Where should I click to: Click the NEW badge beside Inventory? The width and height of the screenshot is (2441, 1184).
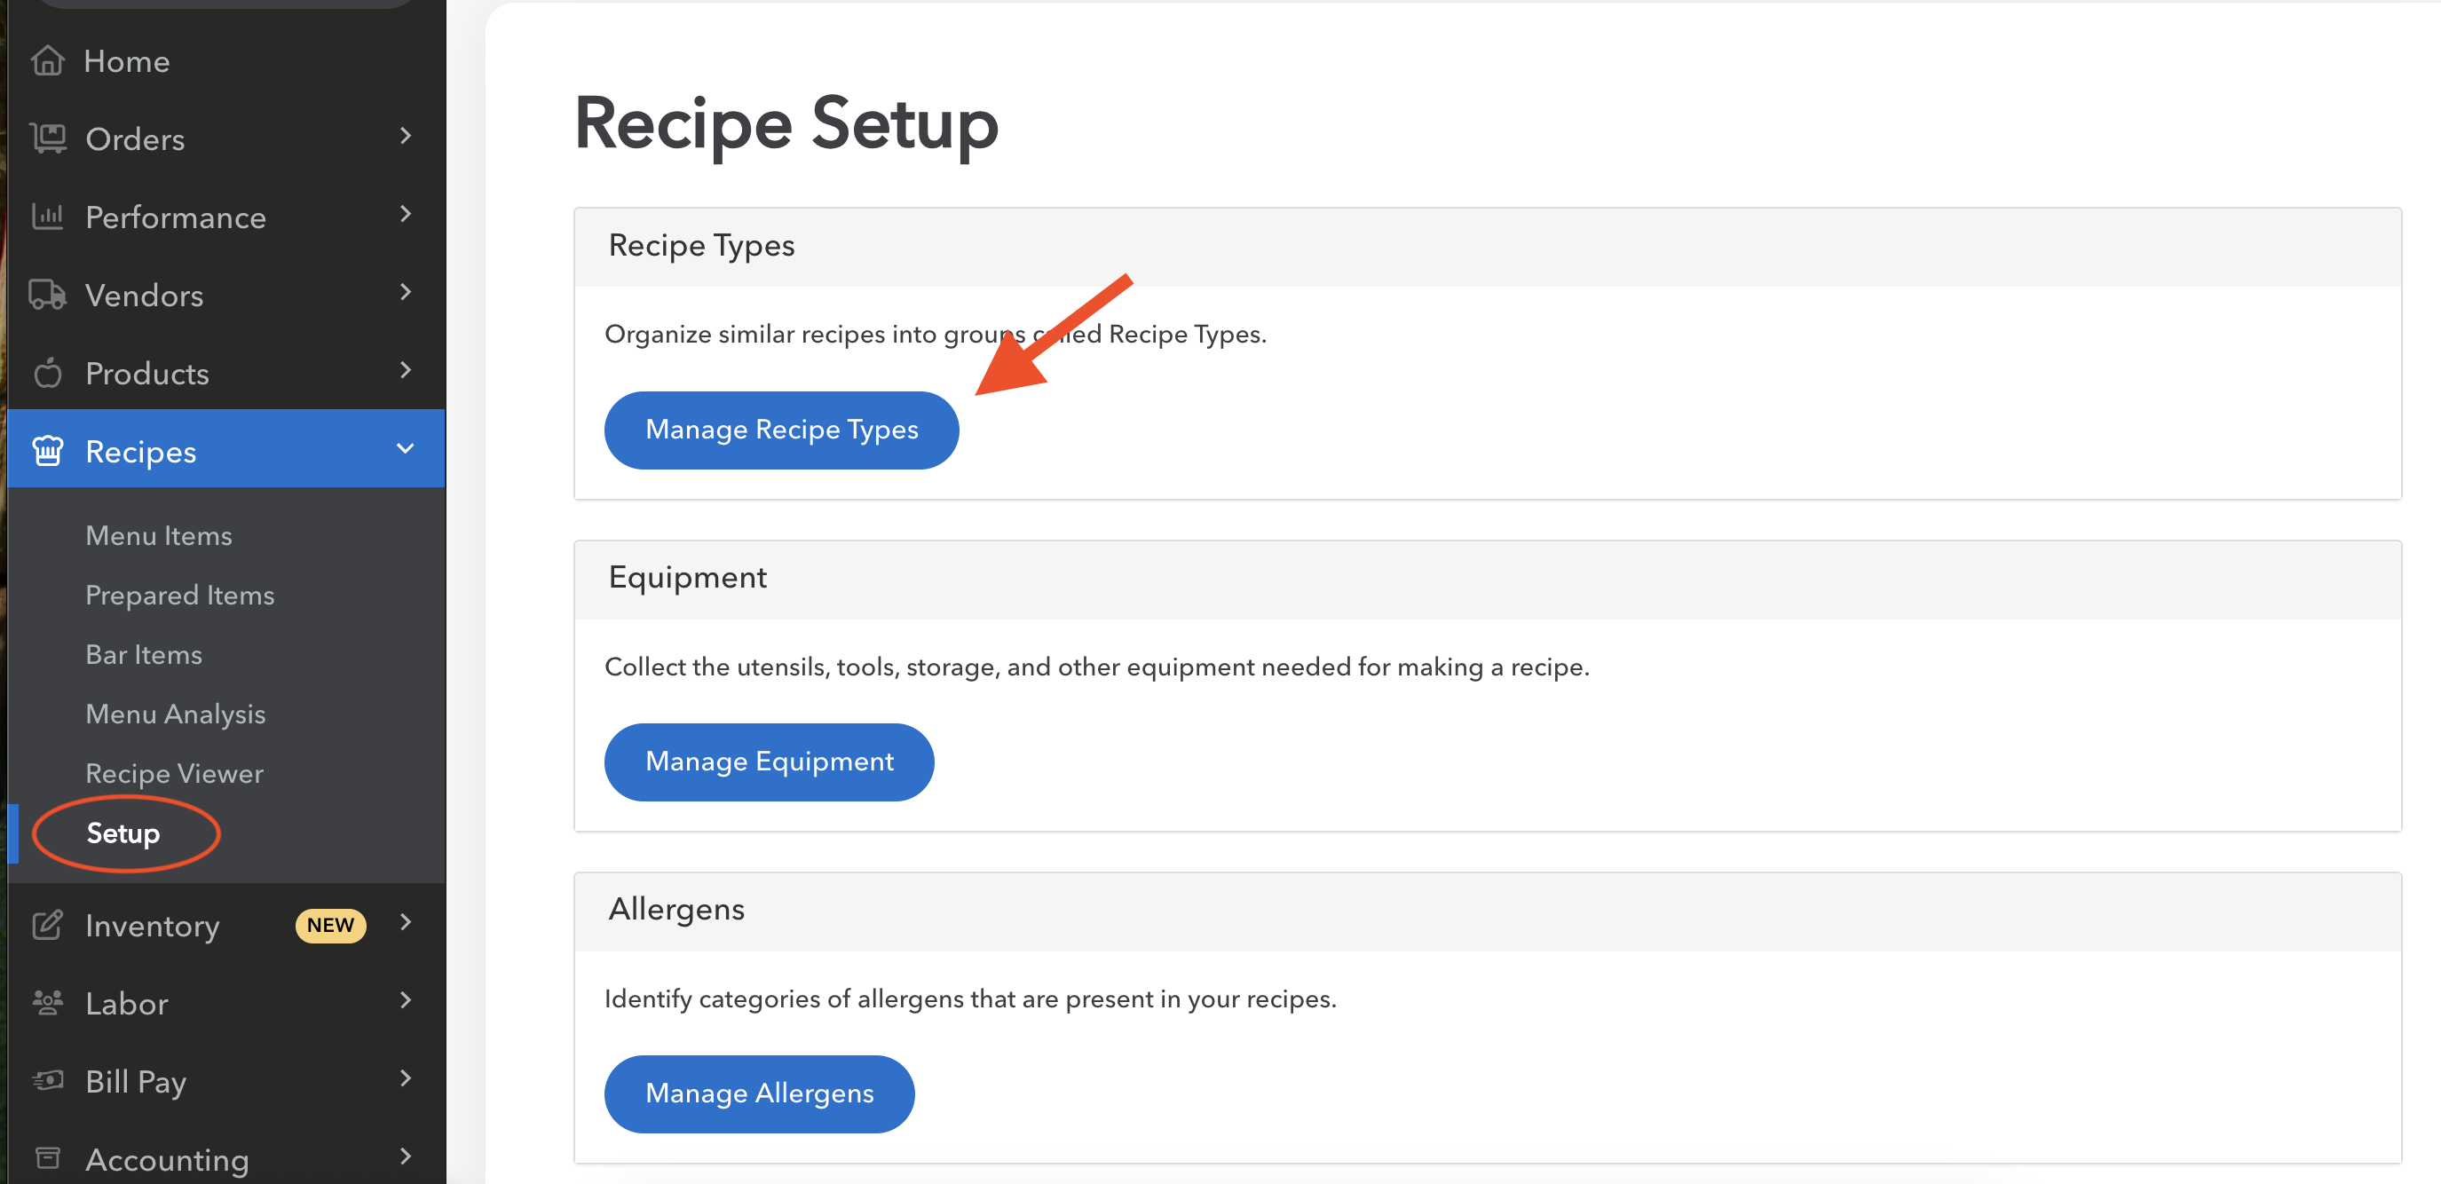pos(330,926)
